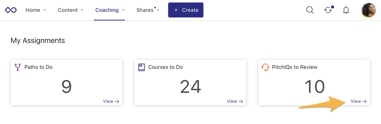Click the PitchIQs headset icon
Image resolution: width=381 pixels, height=124 pixels.
click(265, 67)
